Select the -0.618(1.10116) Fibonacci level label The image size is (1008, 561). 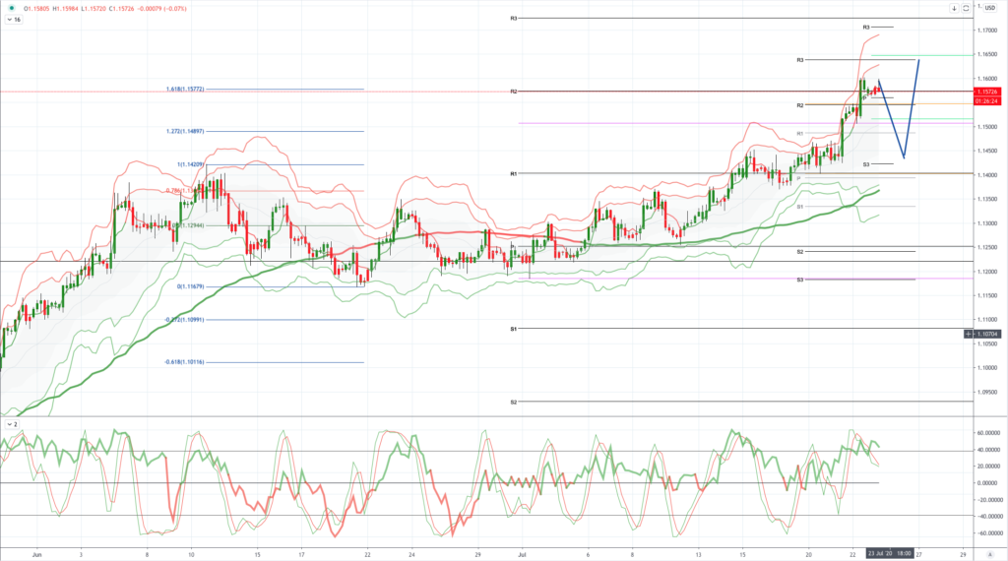[x=184, y=362]
